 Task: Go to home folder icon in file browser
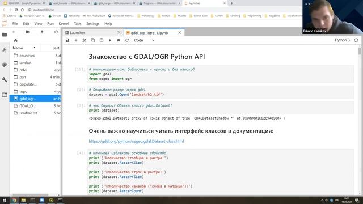15,40
